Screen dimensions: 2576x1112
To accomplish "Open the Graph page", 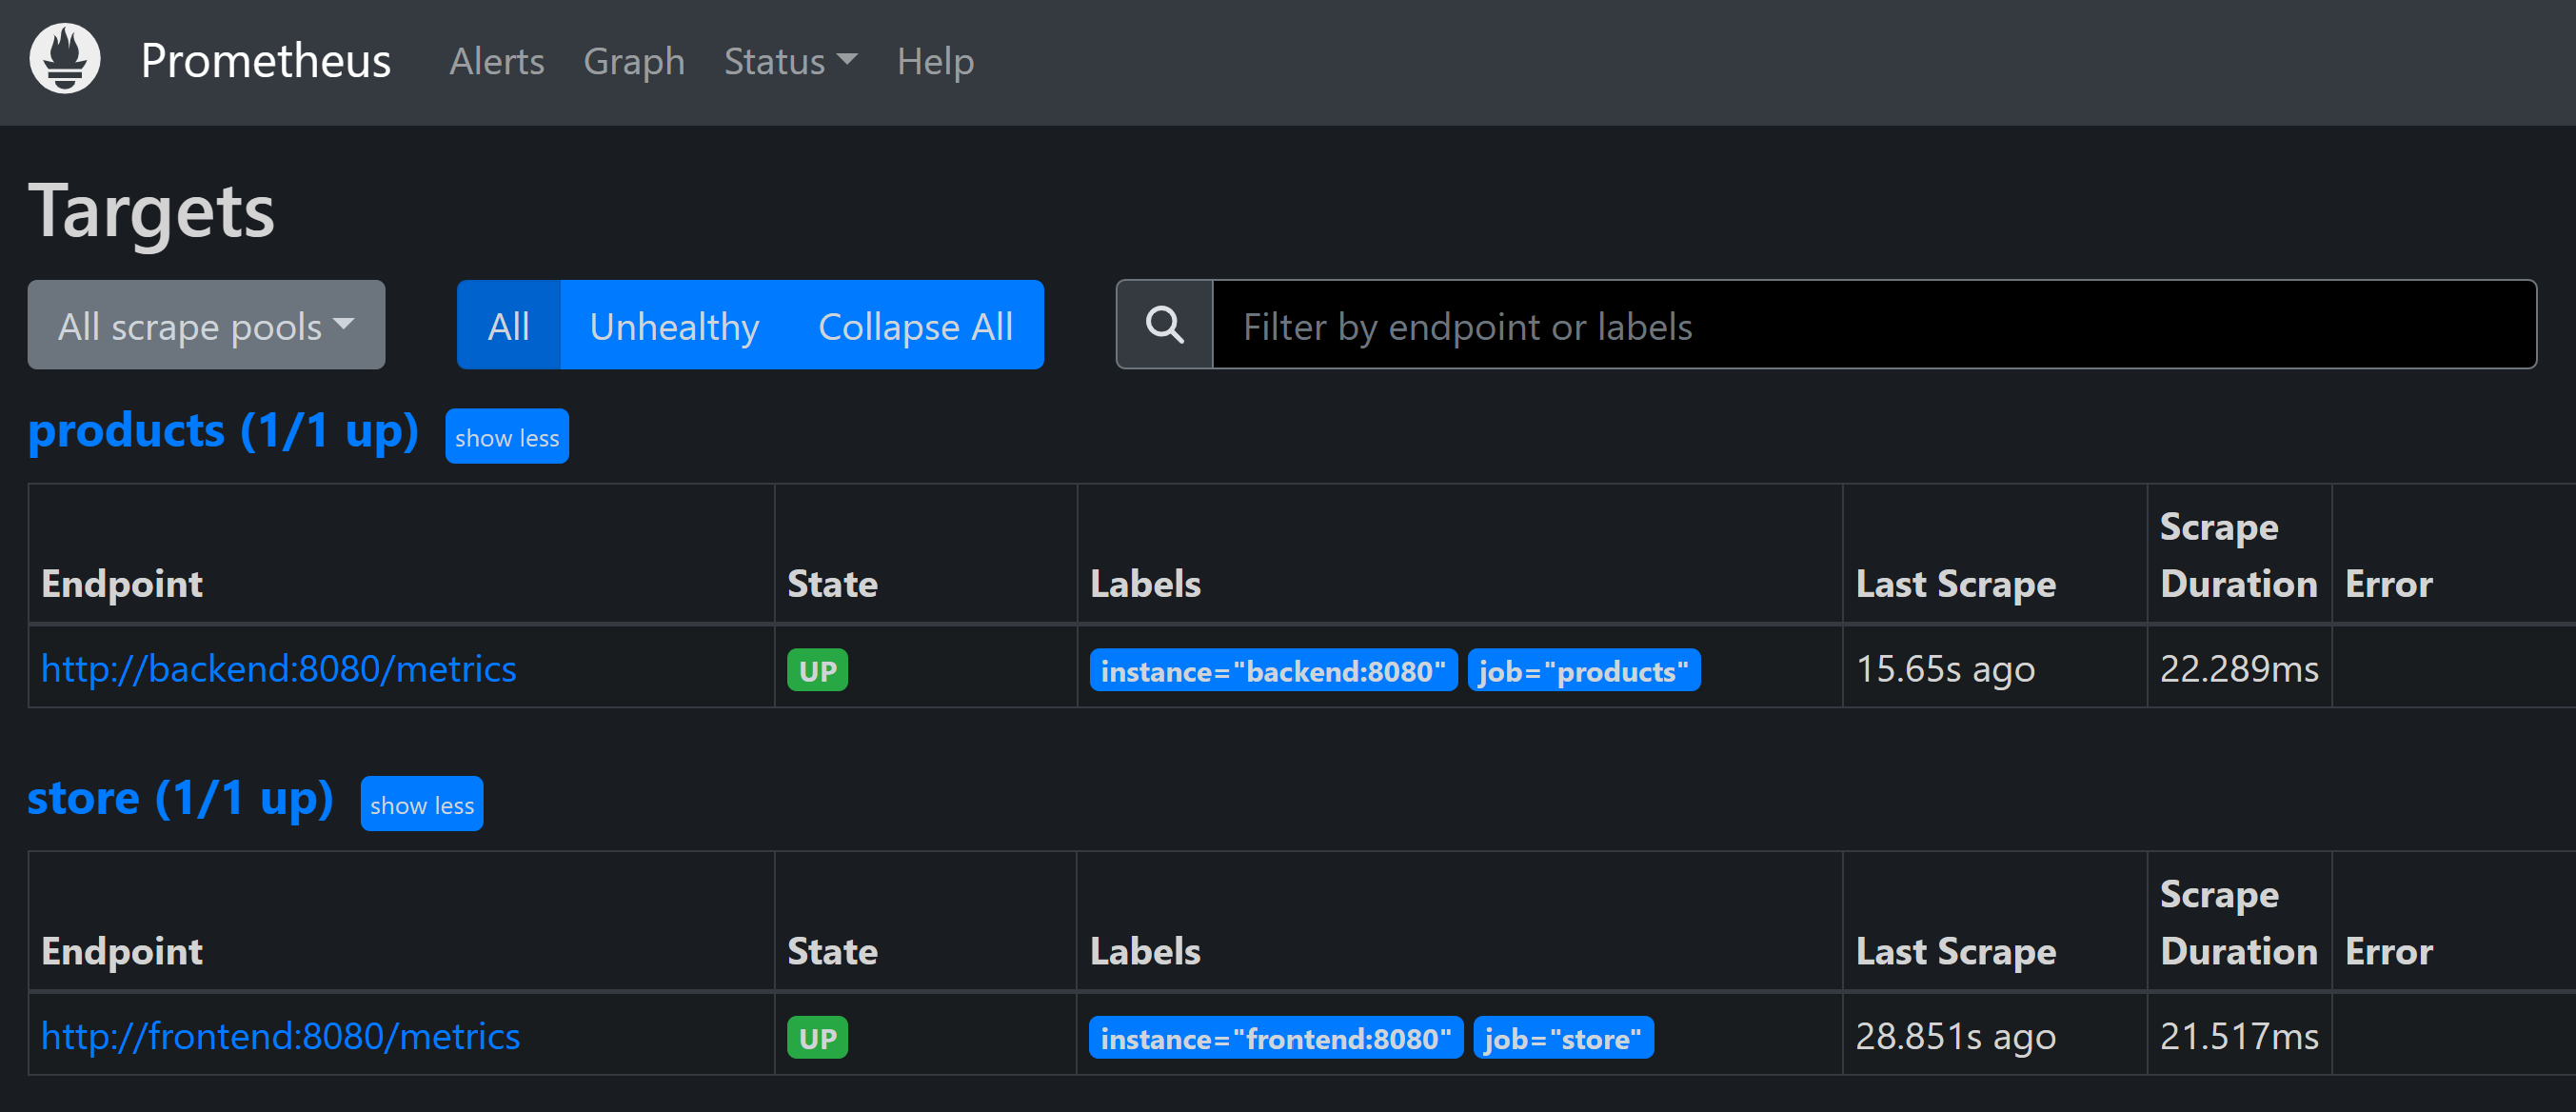I will coord(634,62).
